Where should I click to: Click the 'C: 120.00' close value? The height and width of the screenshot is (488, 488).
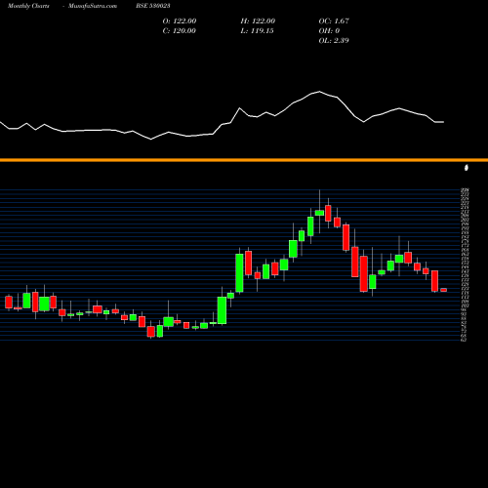coord(180,30)
